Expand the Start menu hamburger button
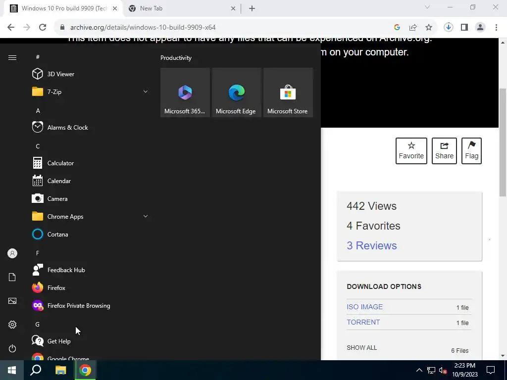 pyautogui.click(x=12, y=57)
